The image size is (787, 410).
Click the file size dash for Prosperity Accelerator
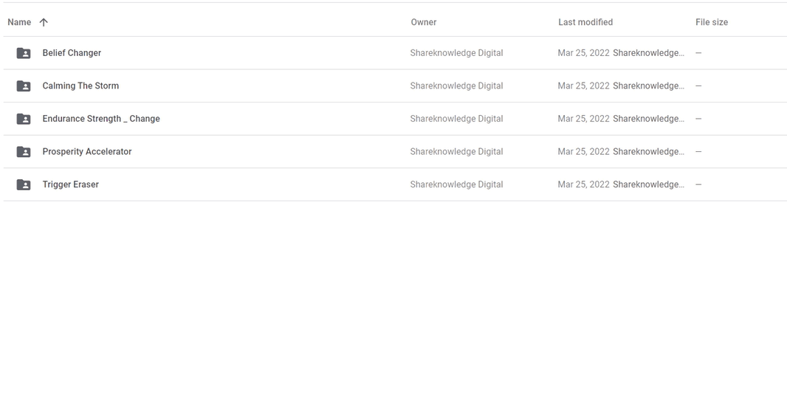pyautogui.click(x=698, y=152)
